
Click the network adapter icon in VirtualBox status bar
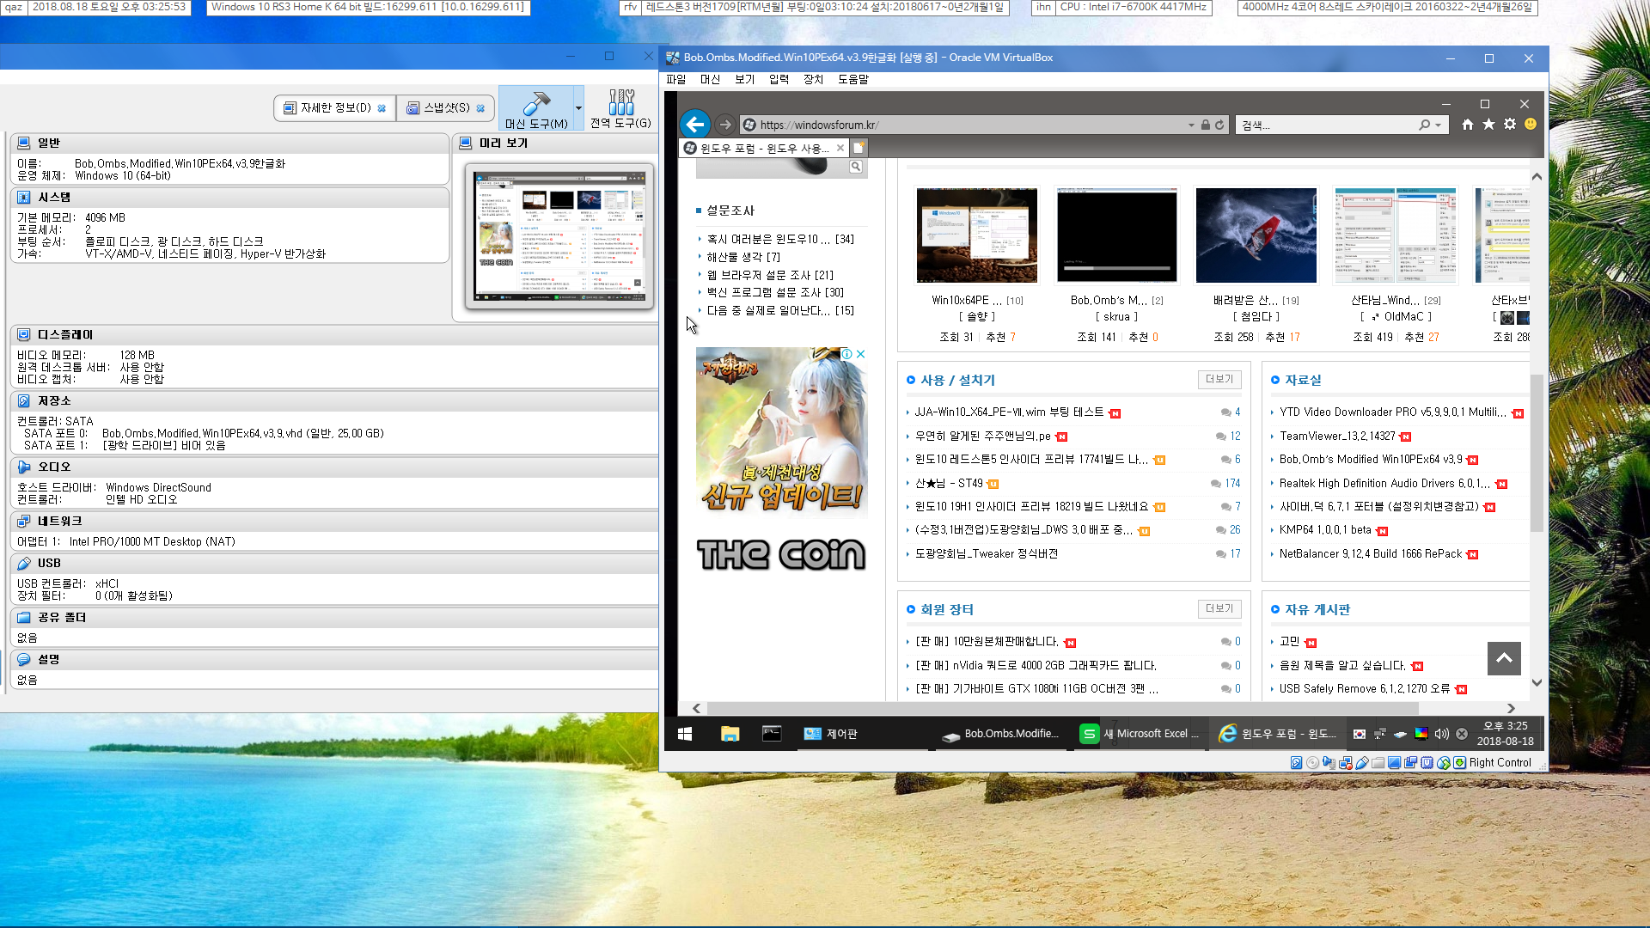1346,762
